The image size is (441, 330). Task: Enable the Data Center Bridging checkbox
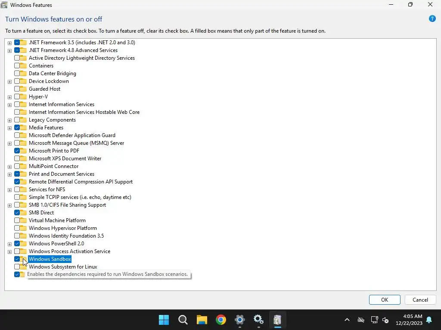(17, 73)
